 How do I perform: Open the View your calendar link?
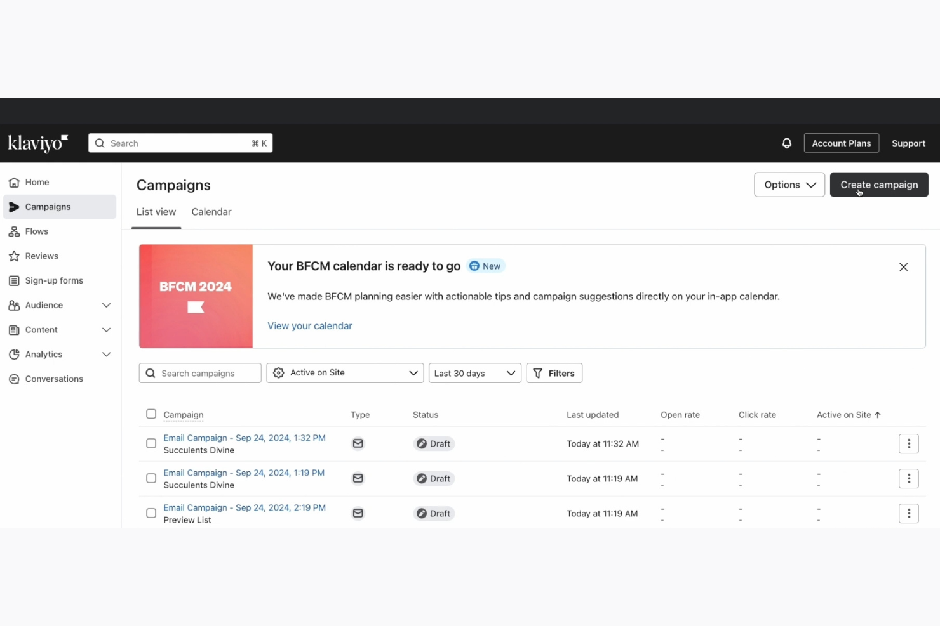(309, 325)
